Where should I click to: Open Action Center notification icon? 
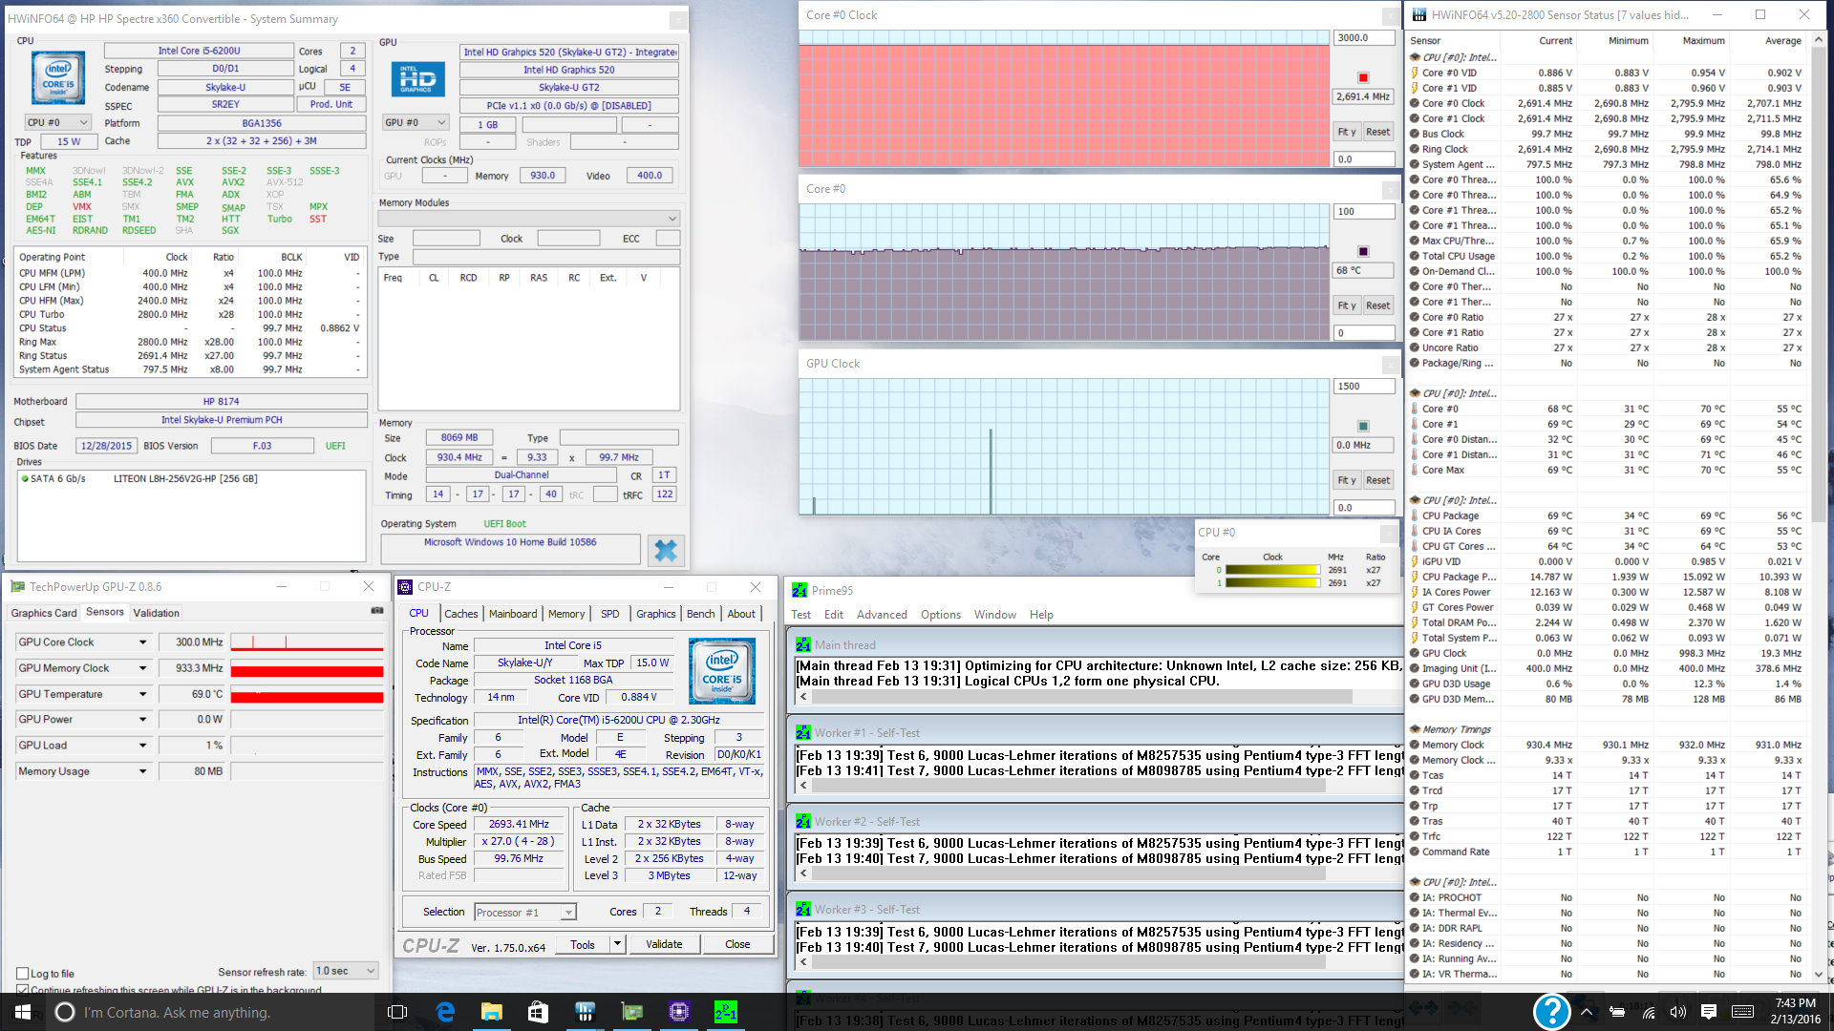1709,1012
